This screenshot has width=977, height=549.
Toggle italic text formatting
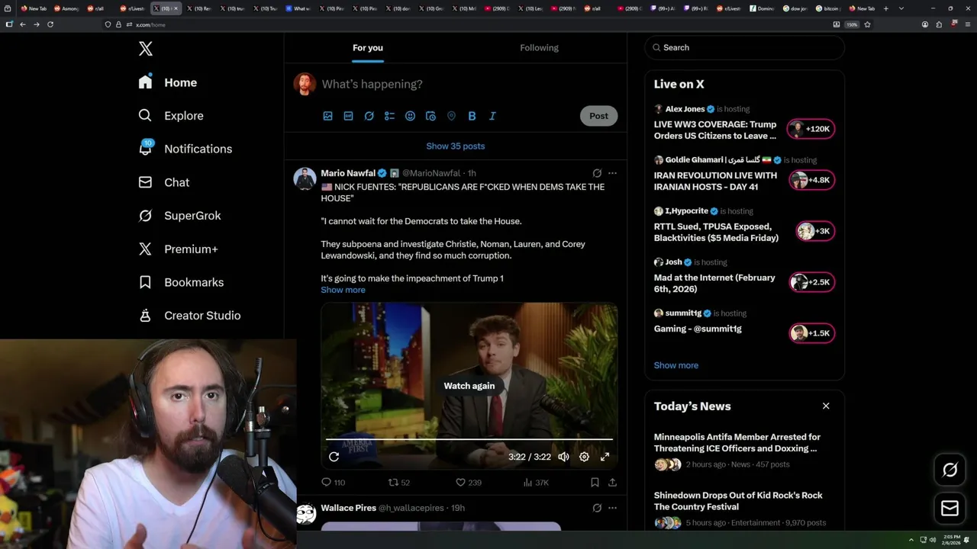point(492,116)
